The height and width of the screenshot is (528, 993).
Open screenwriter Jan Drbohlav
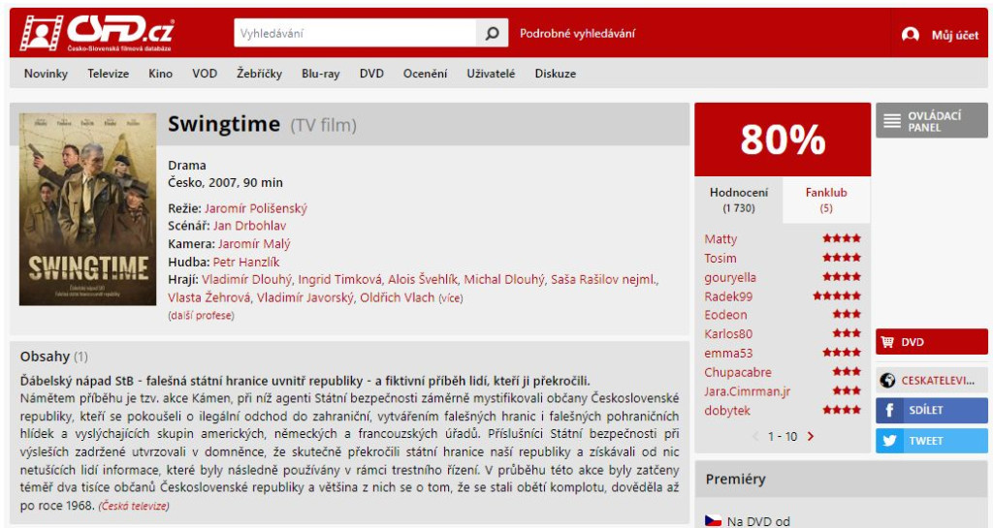(249, 225)
